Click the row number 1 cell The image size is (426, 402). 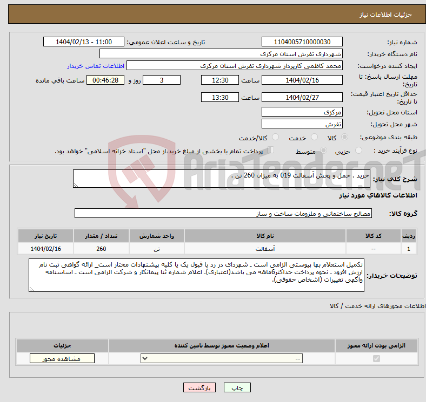pyautogui.click(x=409, y=248)
